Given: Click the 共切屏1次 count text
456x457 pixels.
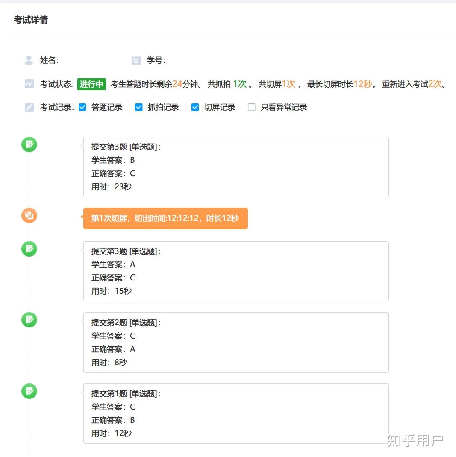Looking at the screenshot, I should coord(277,84).
